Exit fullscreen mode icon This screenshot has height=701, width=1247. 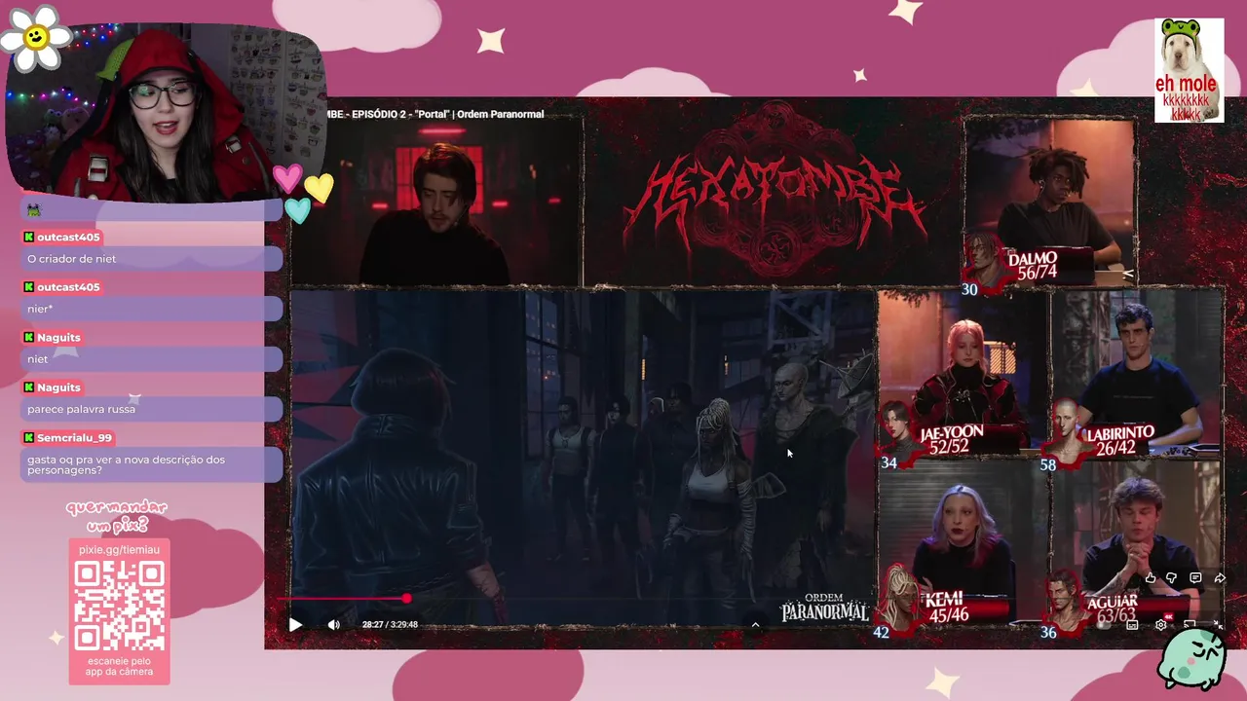1219,625
